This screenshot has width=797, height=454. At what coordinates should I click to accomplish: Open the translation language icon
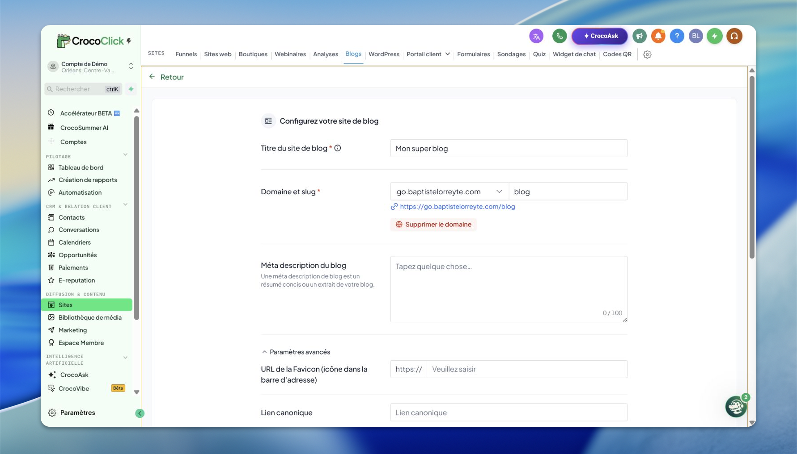point(536,36)
